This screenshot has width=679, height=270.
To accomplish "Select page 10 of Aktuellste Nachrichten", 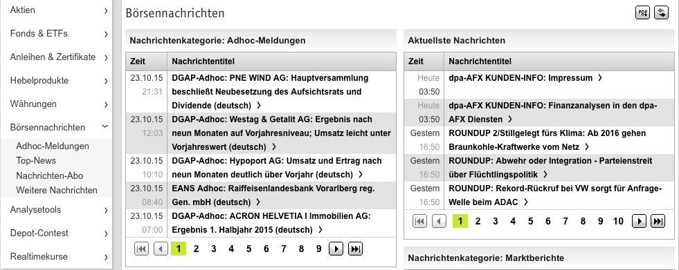I will pyautogui.click(x=618, y=221).
